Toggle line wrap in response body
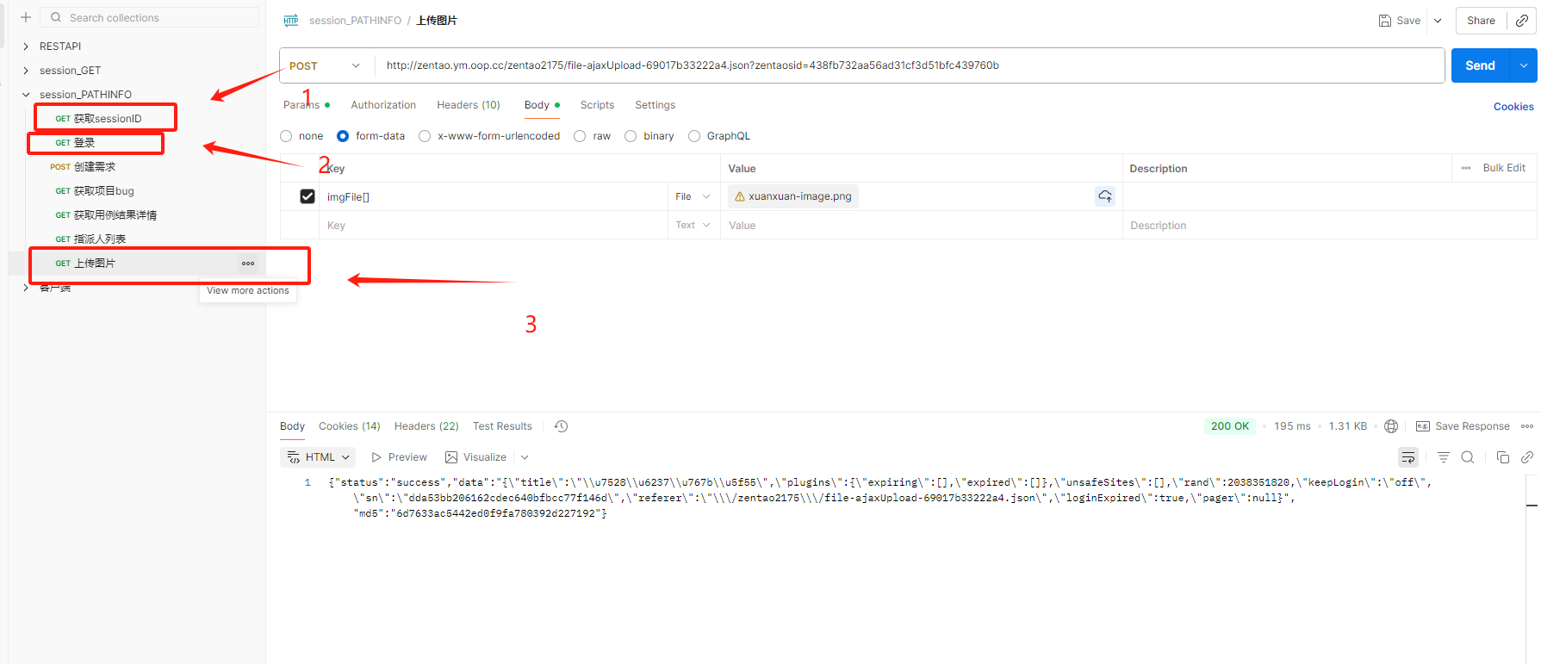Screen dimensions: 1541x664 click(x=1408, y=457)
